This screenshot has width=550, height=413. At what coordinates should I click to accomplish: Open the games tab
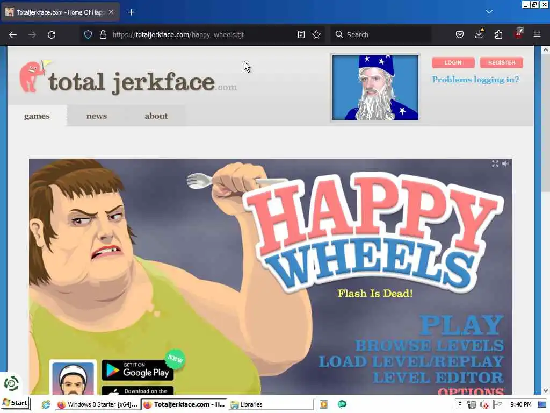tap(37, 116)
